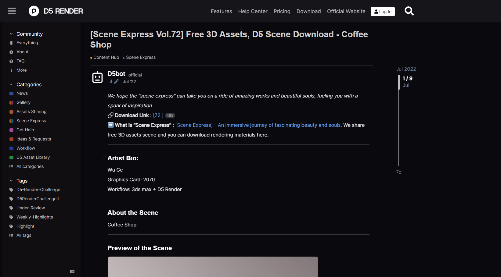The height and width of the screenshot is (277, 501).
Task: Select the Assets Sharing category
Action: coord(31,112)
